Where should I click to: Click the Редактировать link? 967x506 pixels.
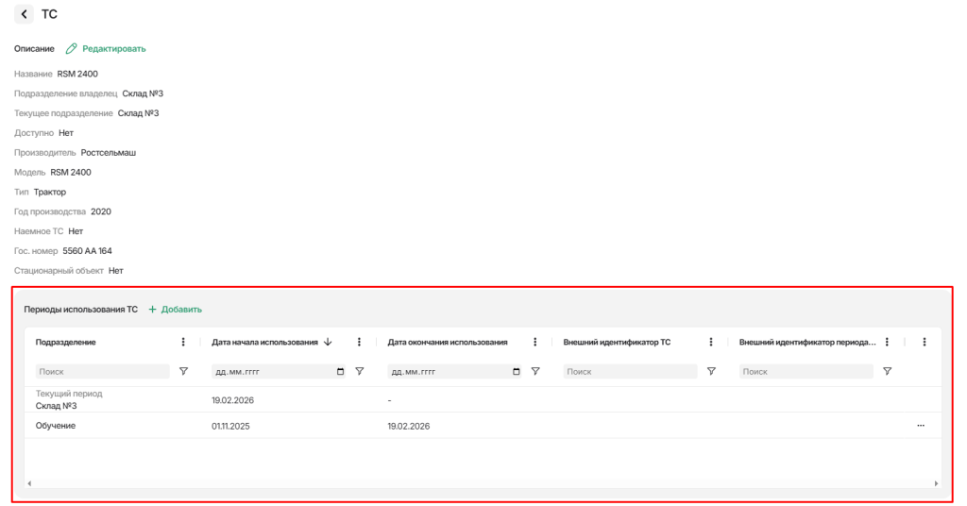[113, 48]
